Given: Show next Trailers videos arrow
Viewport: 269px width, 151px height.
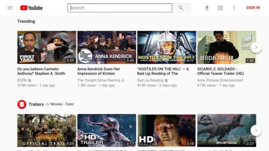Looking at the screenshot, I should 256,131.
